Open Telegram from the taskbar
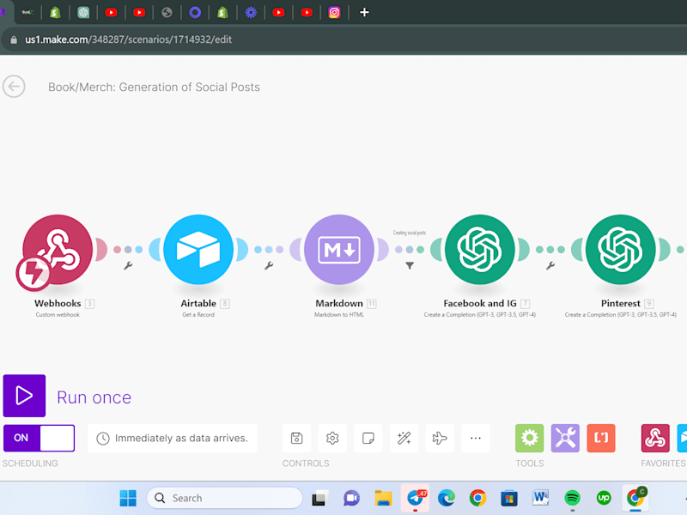Viewport: 687px width, 515px height. (415, 498)
